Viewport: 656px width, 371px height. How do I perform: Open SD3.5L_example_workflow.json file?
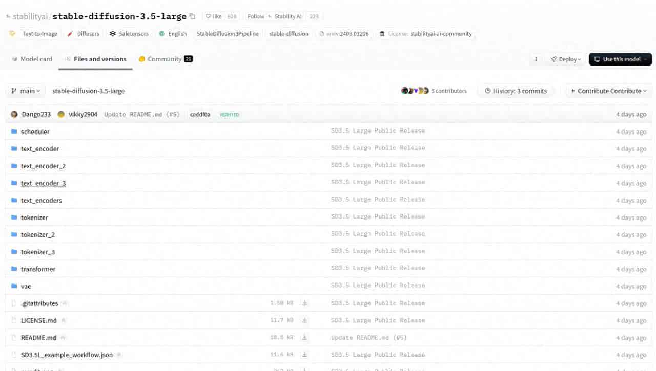(x=67, y=355)
